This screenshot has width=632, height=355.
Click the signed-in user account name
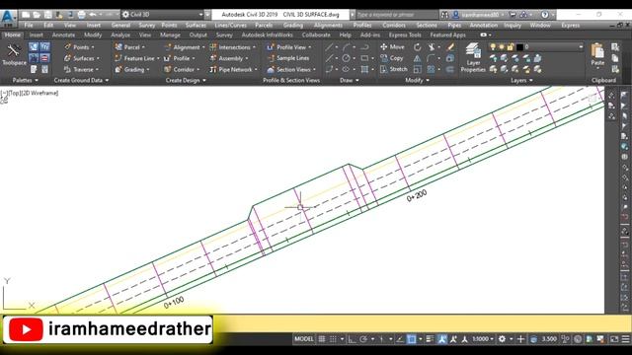pos(480,15)
